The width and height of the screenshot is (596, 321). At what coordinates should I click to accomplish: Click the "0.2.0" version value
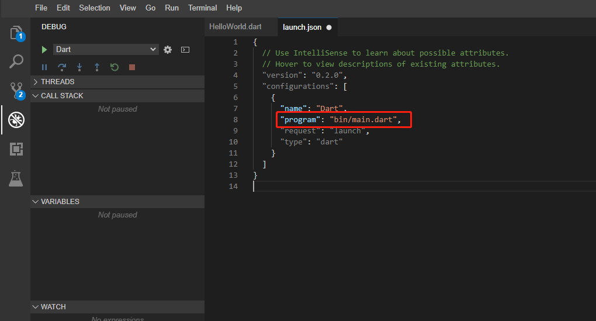pos(327,75)
